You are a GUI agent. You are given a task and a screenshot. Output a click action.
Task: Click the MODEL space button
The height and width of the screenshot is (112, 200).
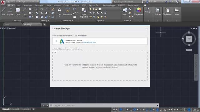click(115, 110)
